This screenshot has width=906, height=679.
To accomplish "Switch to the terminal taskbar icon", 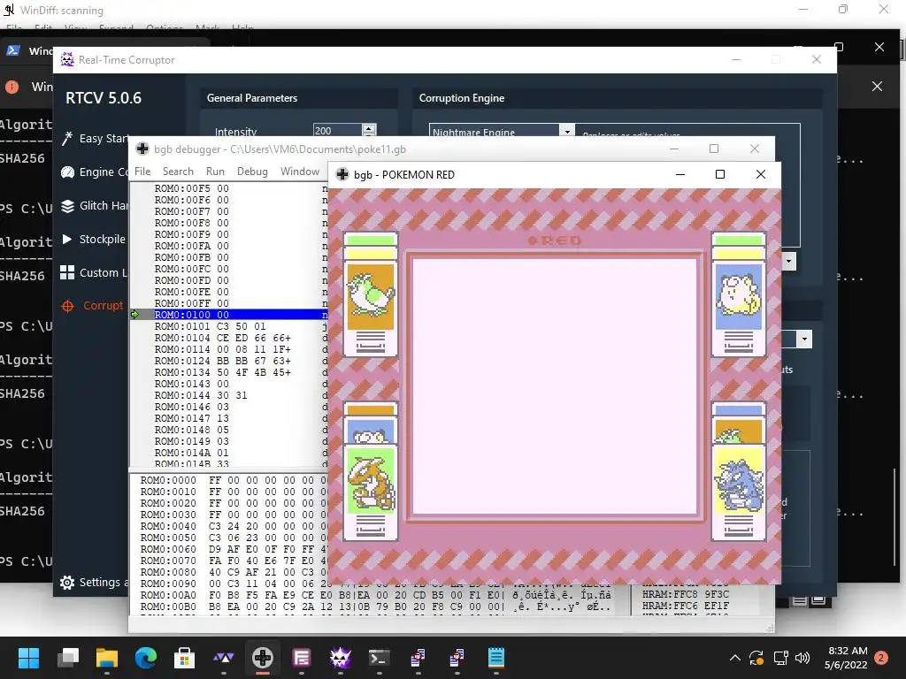I will point(379,658).
